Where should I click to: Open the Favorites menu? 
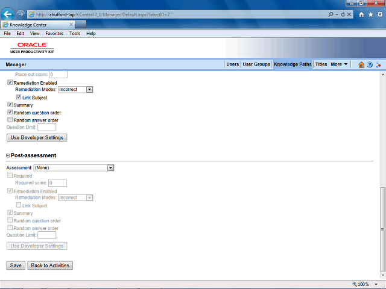pos(54,34)
